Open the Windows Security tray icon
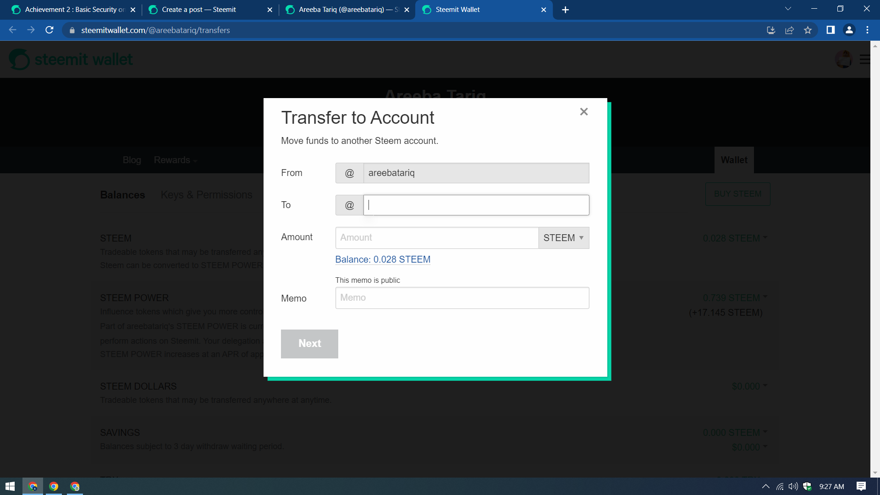This screenshot has width=880, height=495. (807, 486)
